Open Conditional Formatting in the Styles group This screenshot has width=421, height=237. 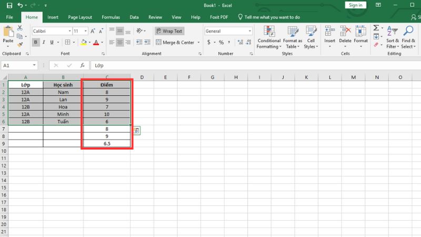tap(268, 36)
